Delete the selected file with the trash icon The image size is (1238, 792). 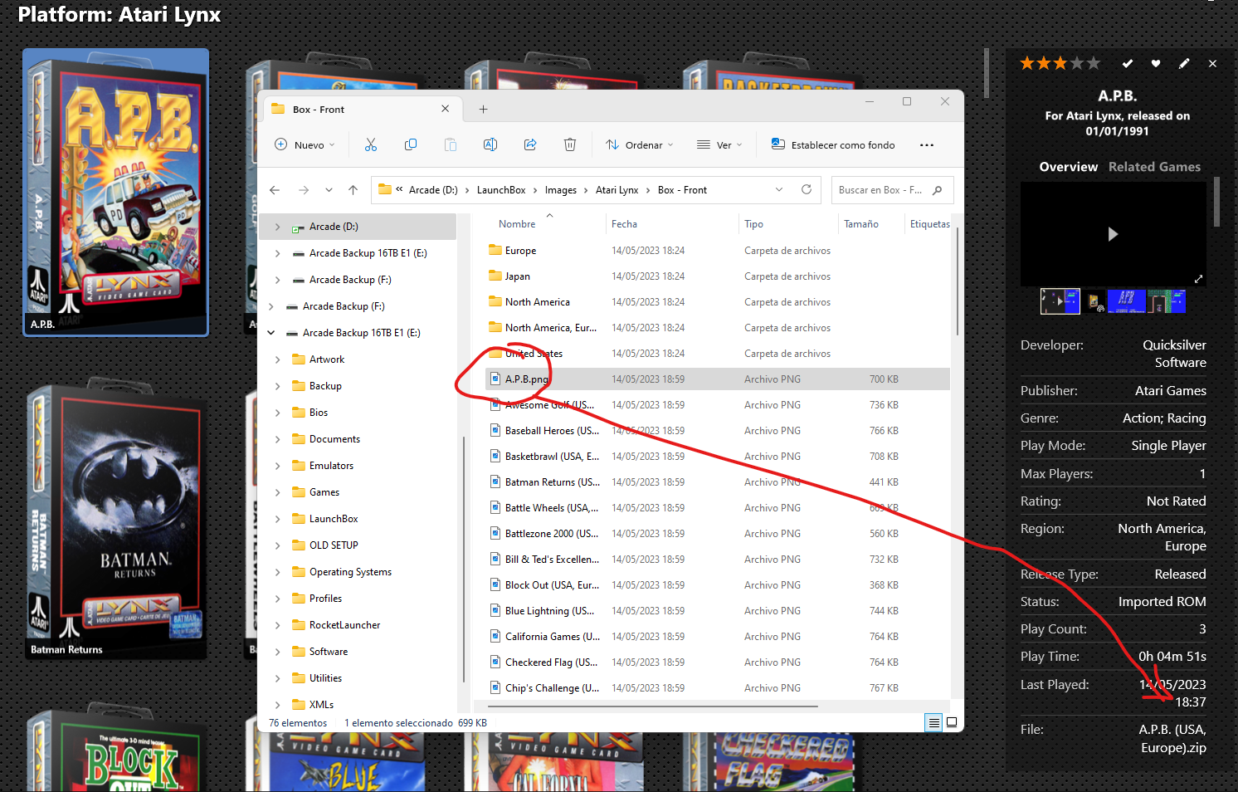point(570,144)
